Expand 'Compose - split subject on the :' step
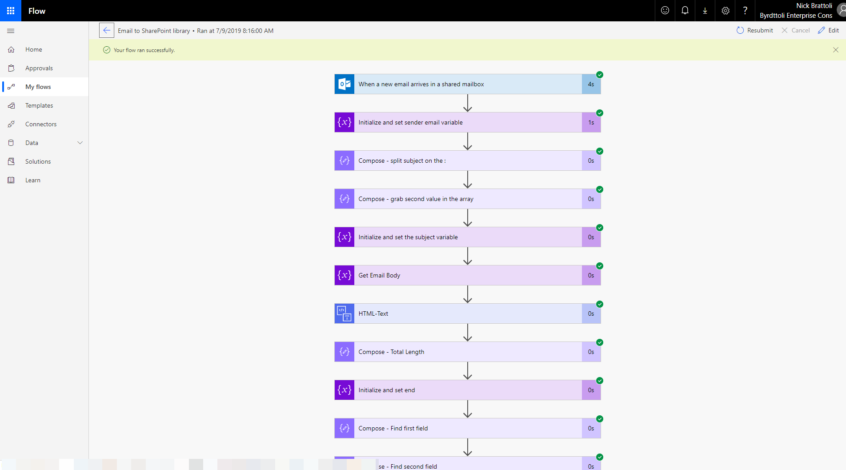 pyautogui.click(x=468, y=161)
